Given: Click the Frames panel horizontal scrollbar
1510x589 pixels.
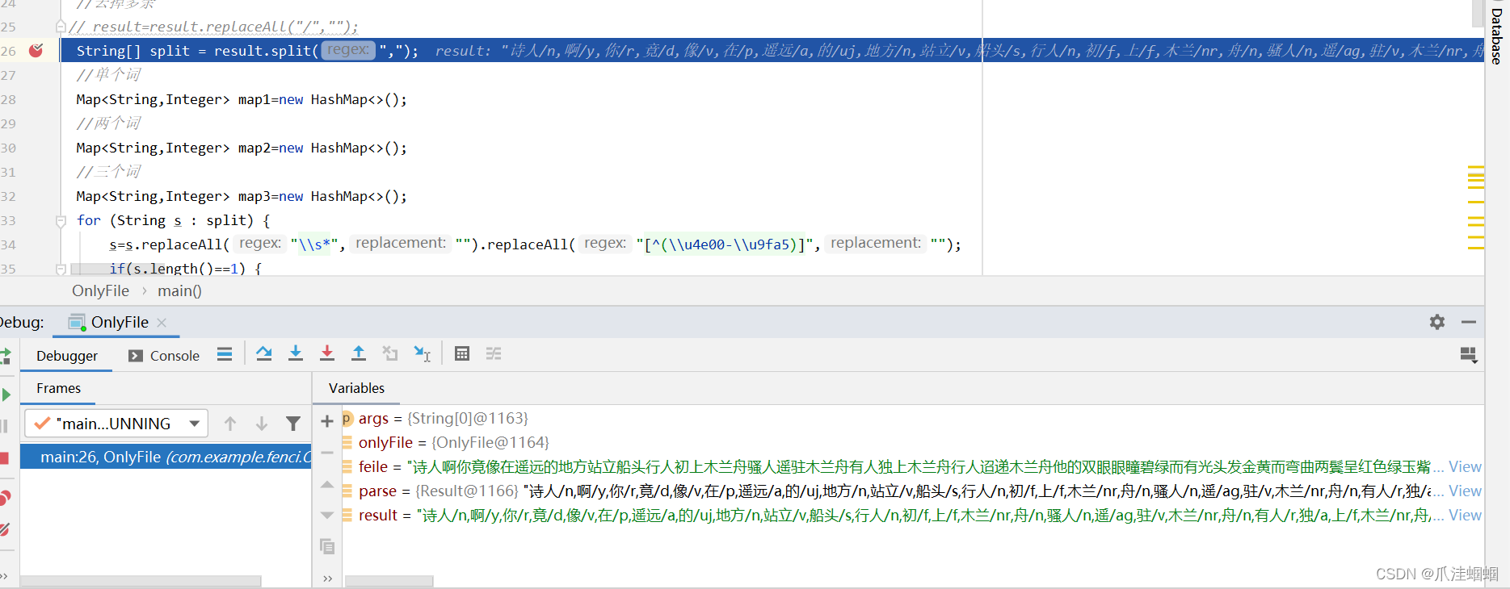Looking at the screenshot, I should (x=141, y=581).
